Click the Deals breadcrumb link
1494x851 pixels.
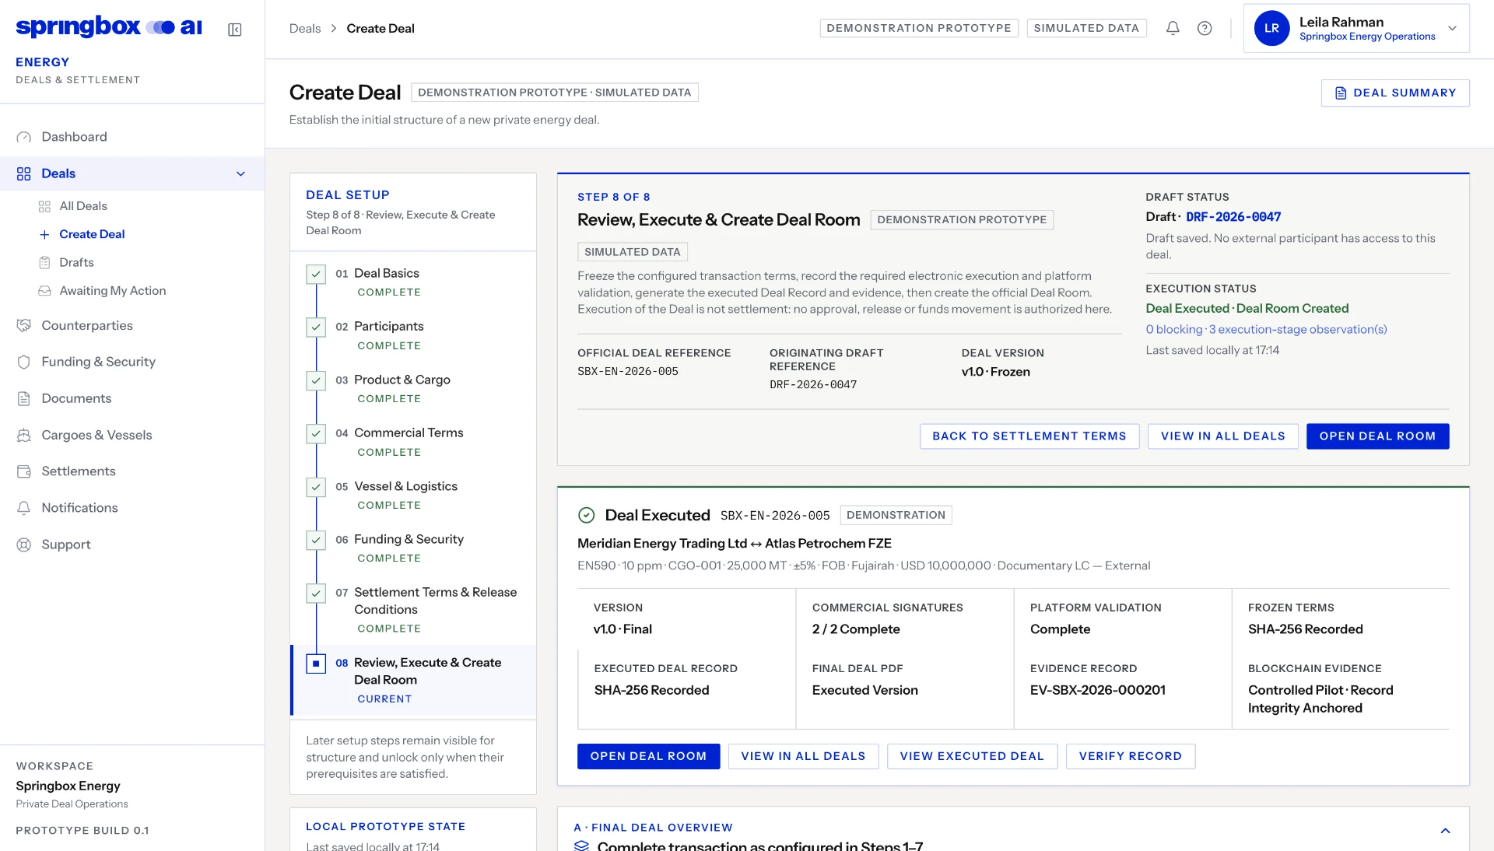[x=305, y=29]
